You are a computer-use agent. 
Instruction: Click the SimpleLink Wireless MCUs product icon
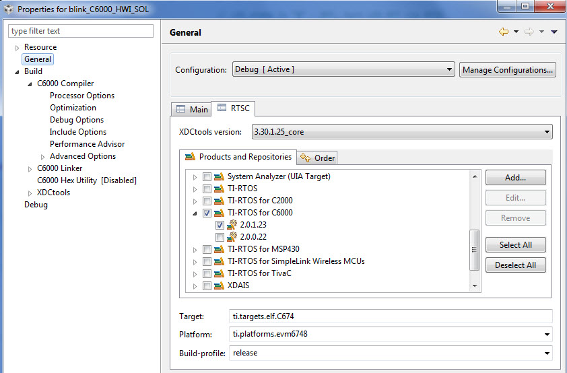click(219, 261)
